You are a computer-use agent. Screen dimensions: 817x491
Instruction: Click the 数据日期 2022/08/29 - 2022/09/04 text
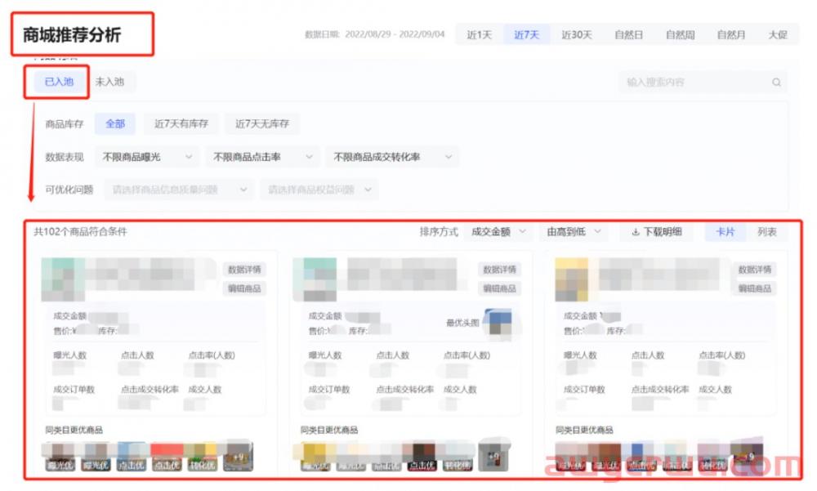pos(375,34)
